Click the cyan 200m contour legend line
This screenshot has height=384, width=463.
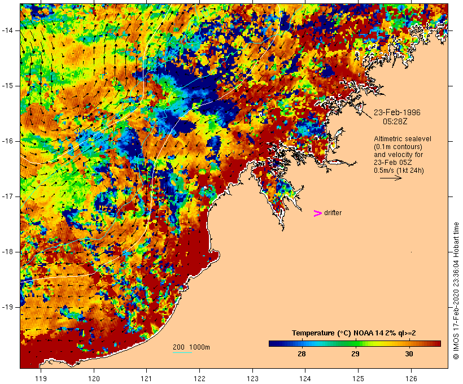pos(182,352)
